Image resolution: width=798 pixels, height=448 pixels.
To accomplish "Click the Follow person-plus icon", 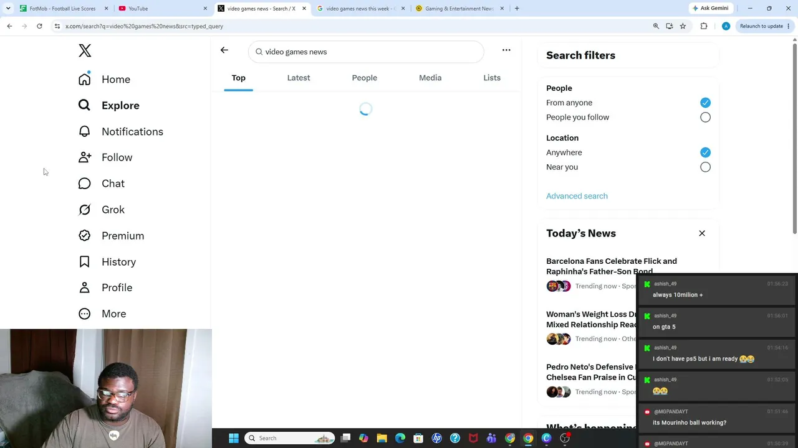I will (x=84, y=157).
